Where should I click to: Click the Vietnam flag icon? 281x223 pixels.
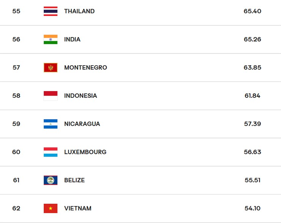51,208
